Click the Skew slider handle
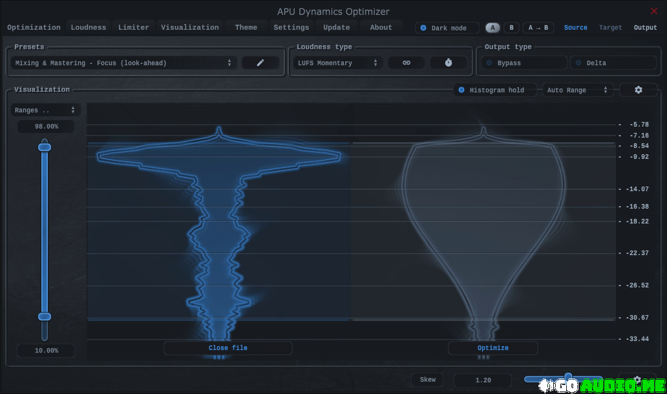The height and width of the screenshot is (394, 667). pyautogui.click(x=568, y=377)
